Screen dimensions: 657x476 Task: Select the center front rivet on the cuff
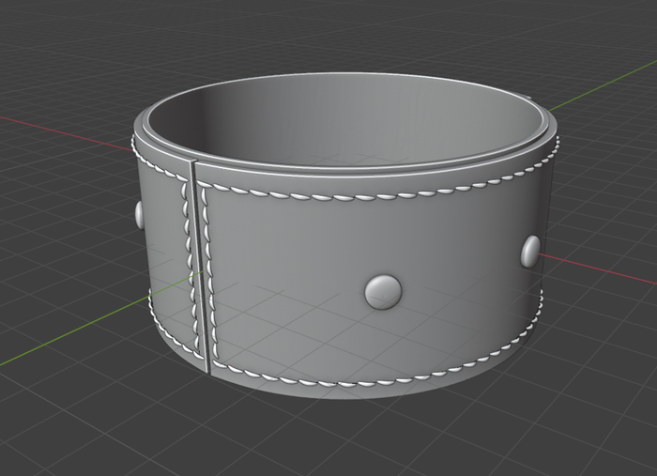click(383, 291)
